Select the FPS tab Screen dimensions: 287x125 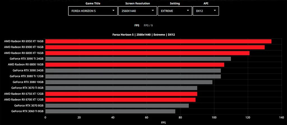pos(137,25)
